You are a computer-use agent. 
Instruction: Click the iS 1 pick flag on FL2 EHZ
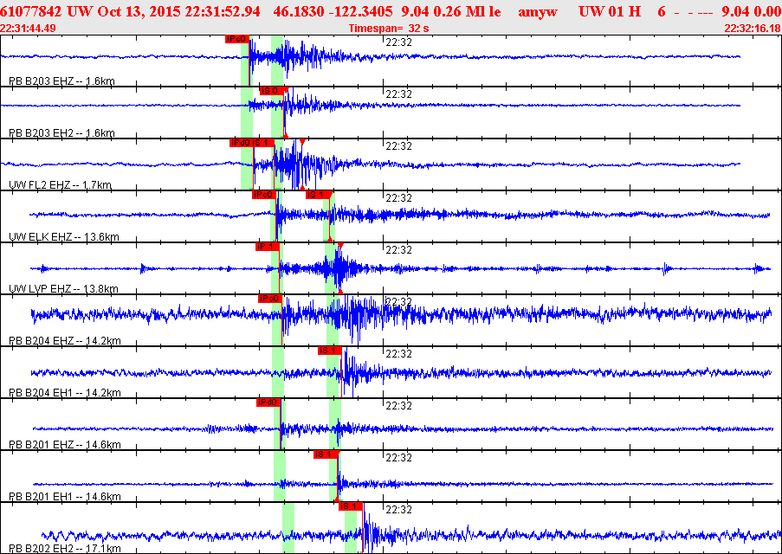262,143
